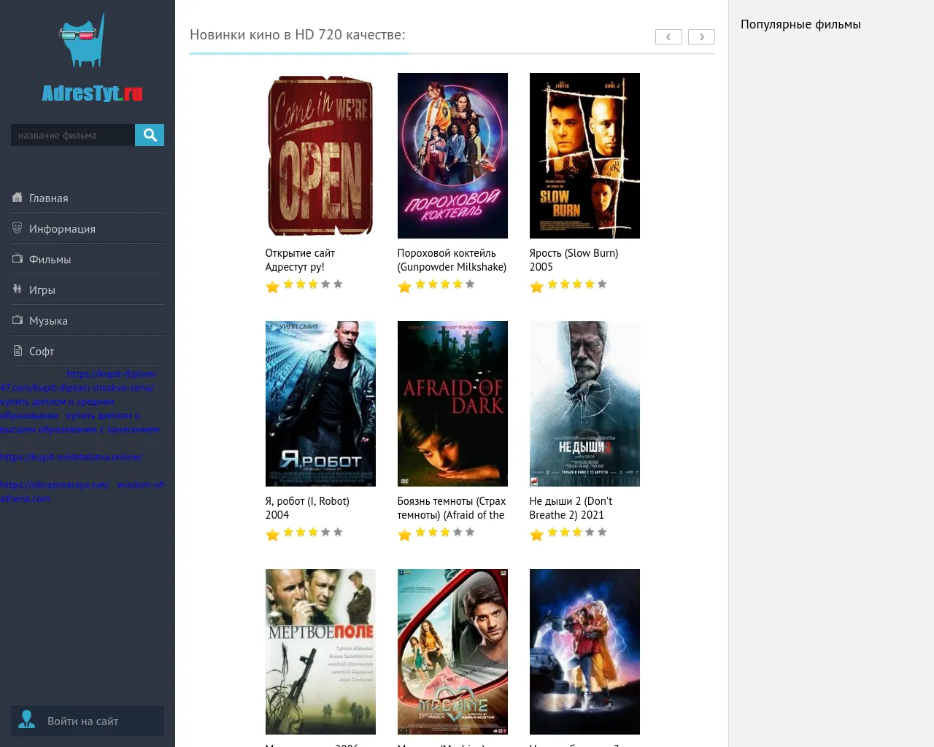Image resolution: width=934 pixels, height=747 pixels.
Task: Click the house icon beside Главная
Action: pos(18,197)
